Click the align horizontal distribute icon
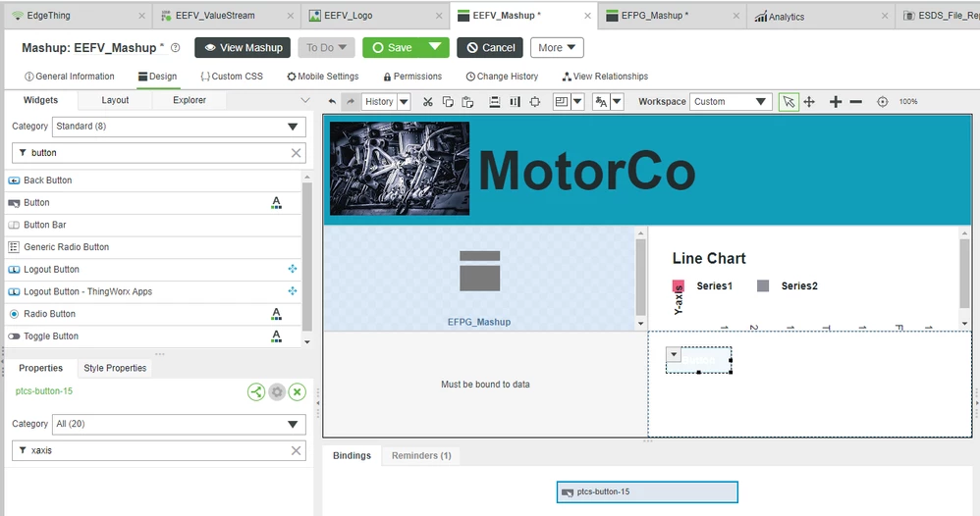 pyautogui.click(x=494, y=101)
